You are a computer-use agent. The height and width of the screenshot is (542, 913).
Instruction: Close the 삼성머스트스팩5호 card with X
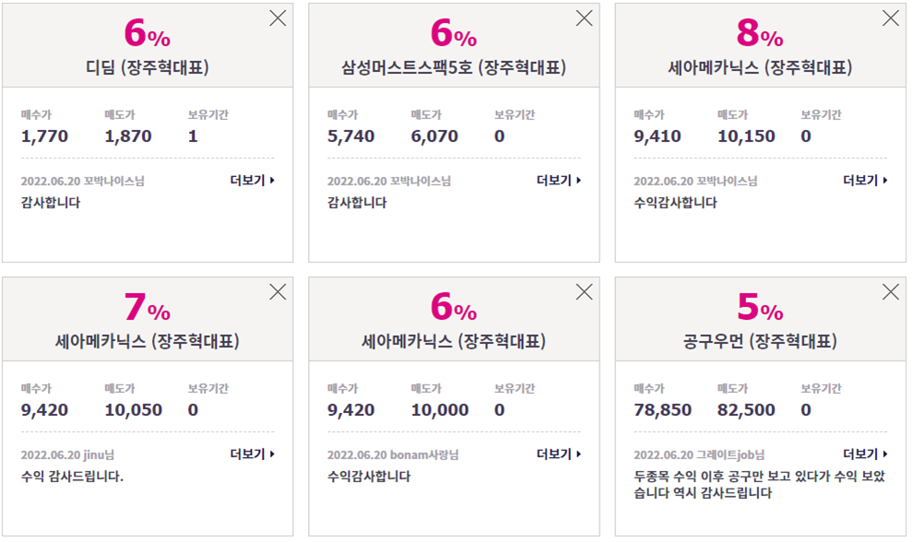tap(584, 18)
